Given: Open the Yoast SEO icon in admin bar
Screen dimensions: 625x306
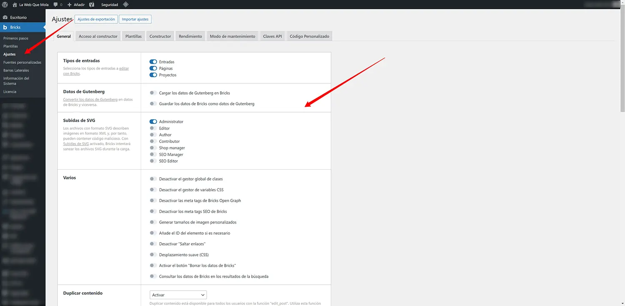Looking at the screenshot, I should click(x=91, y=5).
